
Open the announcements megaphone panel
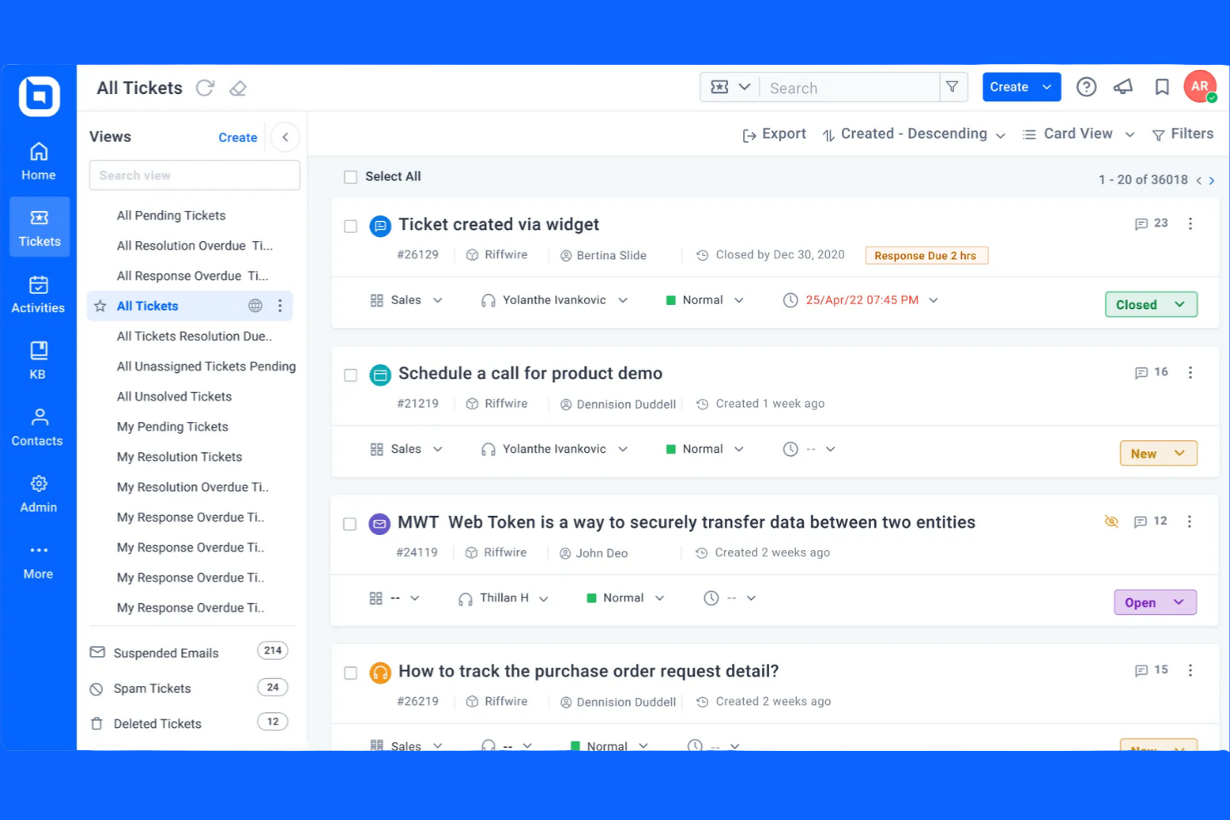coord(1124,86)
